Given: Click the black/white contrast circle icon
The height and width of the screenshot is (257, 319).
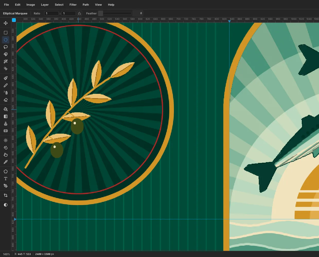Looking at the screenshot, I should (6, 205).
